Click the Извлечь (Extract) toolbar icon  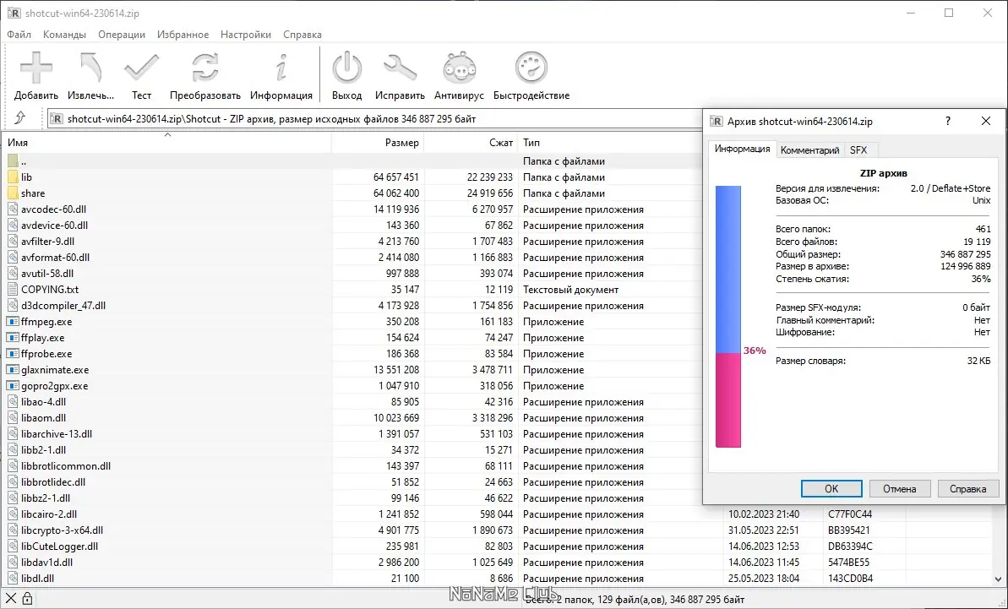coord(90,68)
